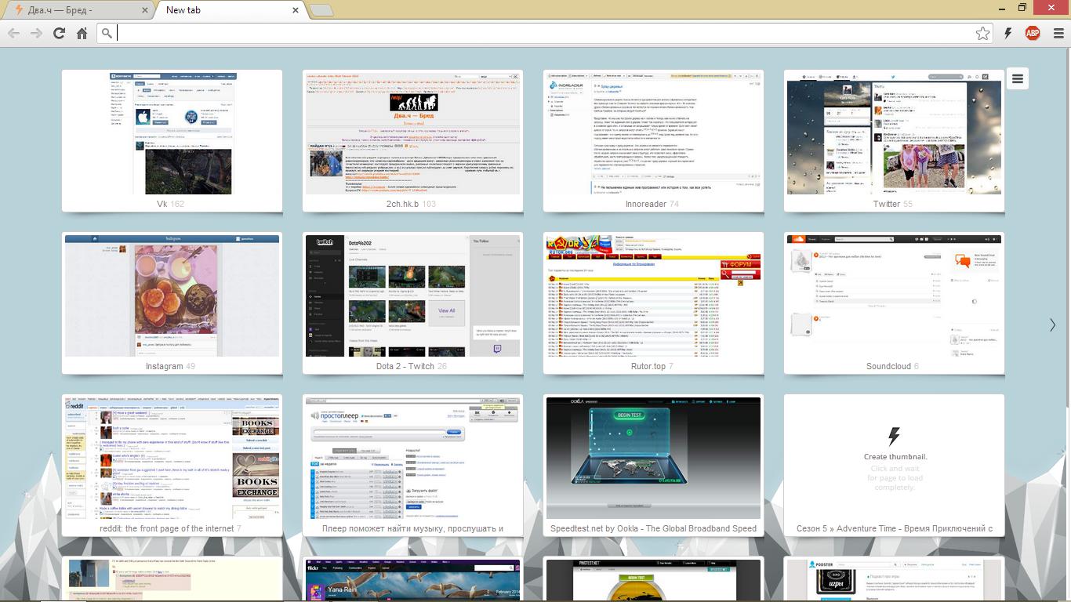1071x602 pixels.
Task: Click the Create thumbnail lightning icon
Action: (894, 435)
